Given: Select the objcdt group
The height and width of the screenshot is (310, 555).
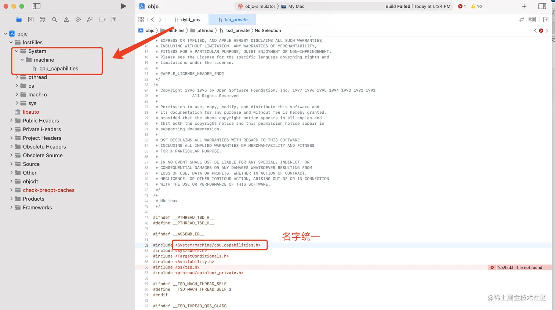Looking at the screenshot, I should 26,181.
